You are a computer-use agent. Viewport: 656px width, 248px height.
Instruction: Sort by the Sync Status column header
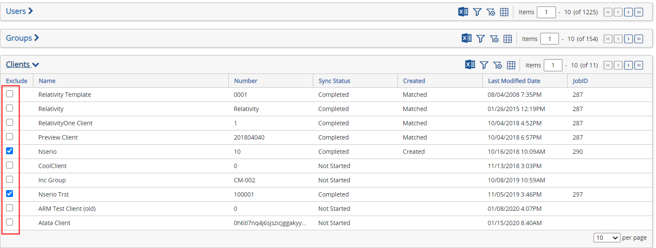[x=334, y=81]
